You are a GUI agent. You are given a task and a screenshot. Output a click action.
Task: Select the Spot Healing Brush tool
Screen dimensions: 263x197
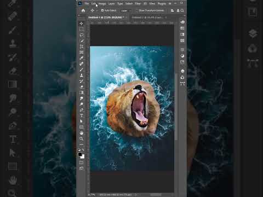(x=82, y=64)
